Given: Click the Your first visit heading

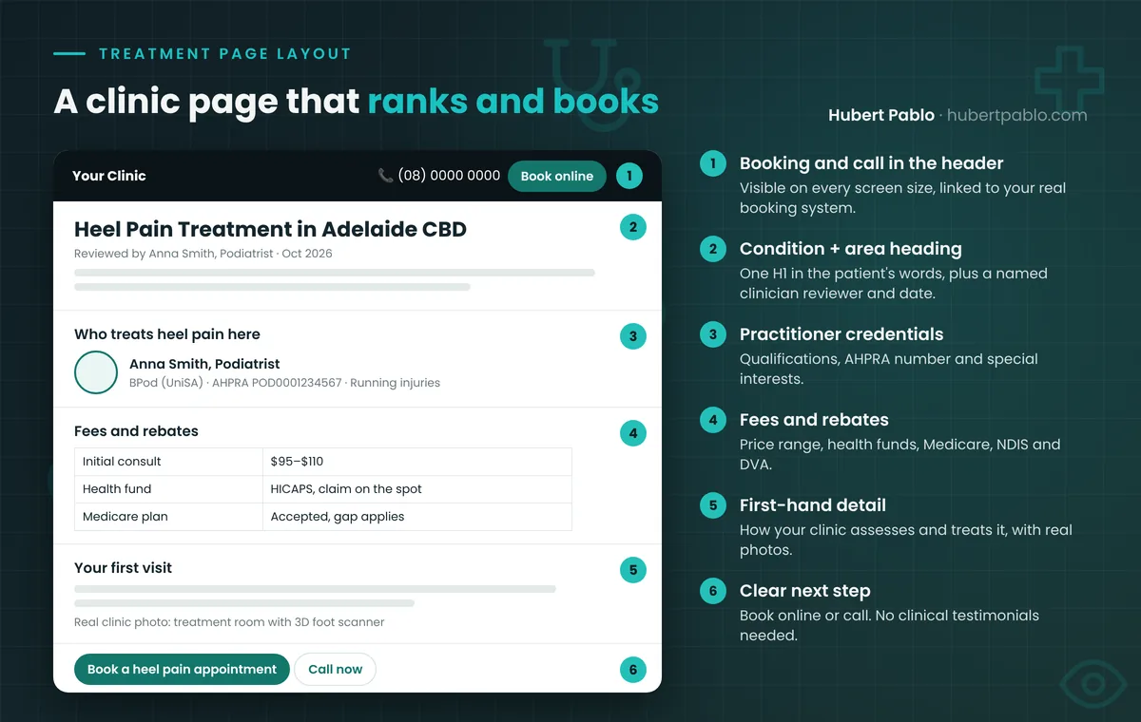Looking at the screenshot, I should (124, 568).
